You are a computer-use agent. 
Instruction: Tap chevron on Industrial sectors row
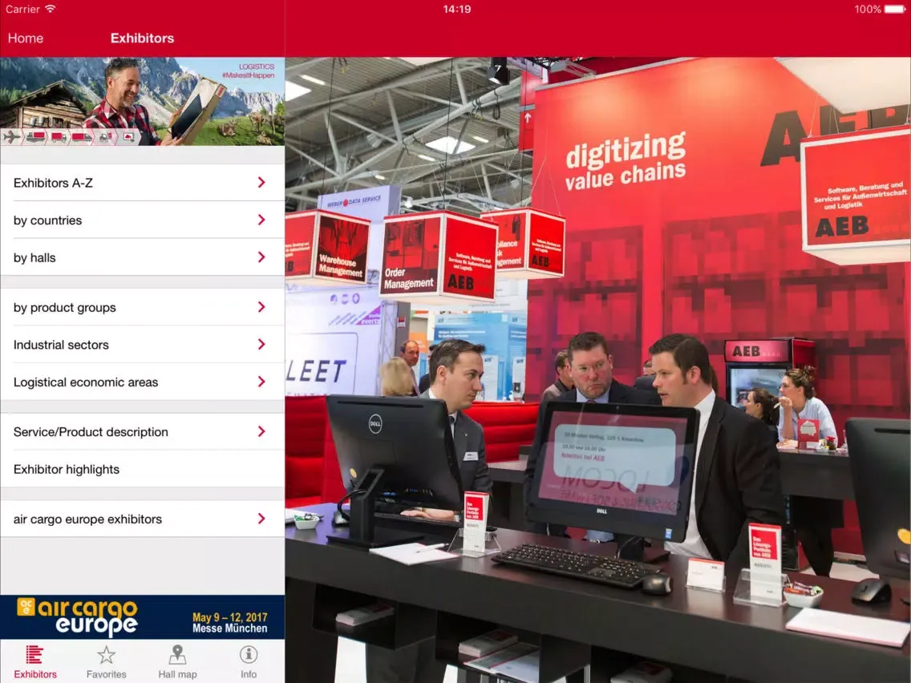(261, 345)
